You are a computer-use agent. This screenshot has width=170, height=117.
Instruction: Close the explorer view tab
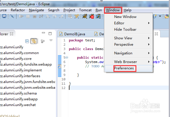coord(12,34)
